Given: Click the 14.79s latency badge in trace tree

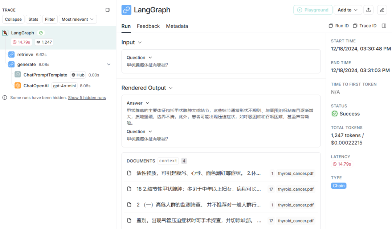Looking at the screenshot, I should (x=21, y=42).
